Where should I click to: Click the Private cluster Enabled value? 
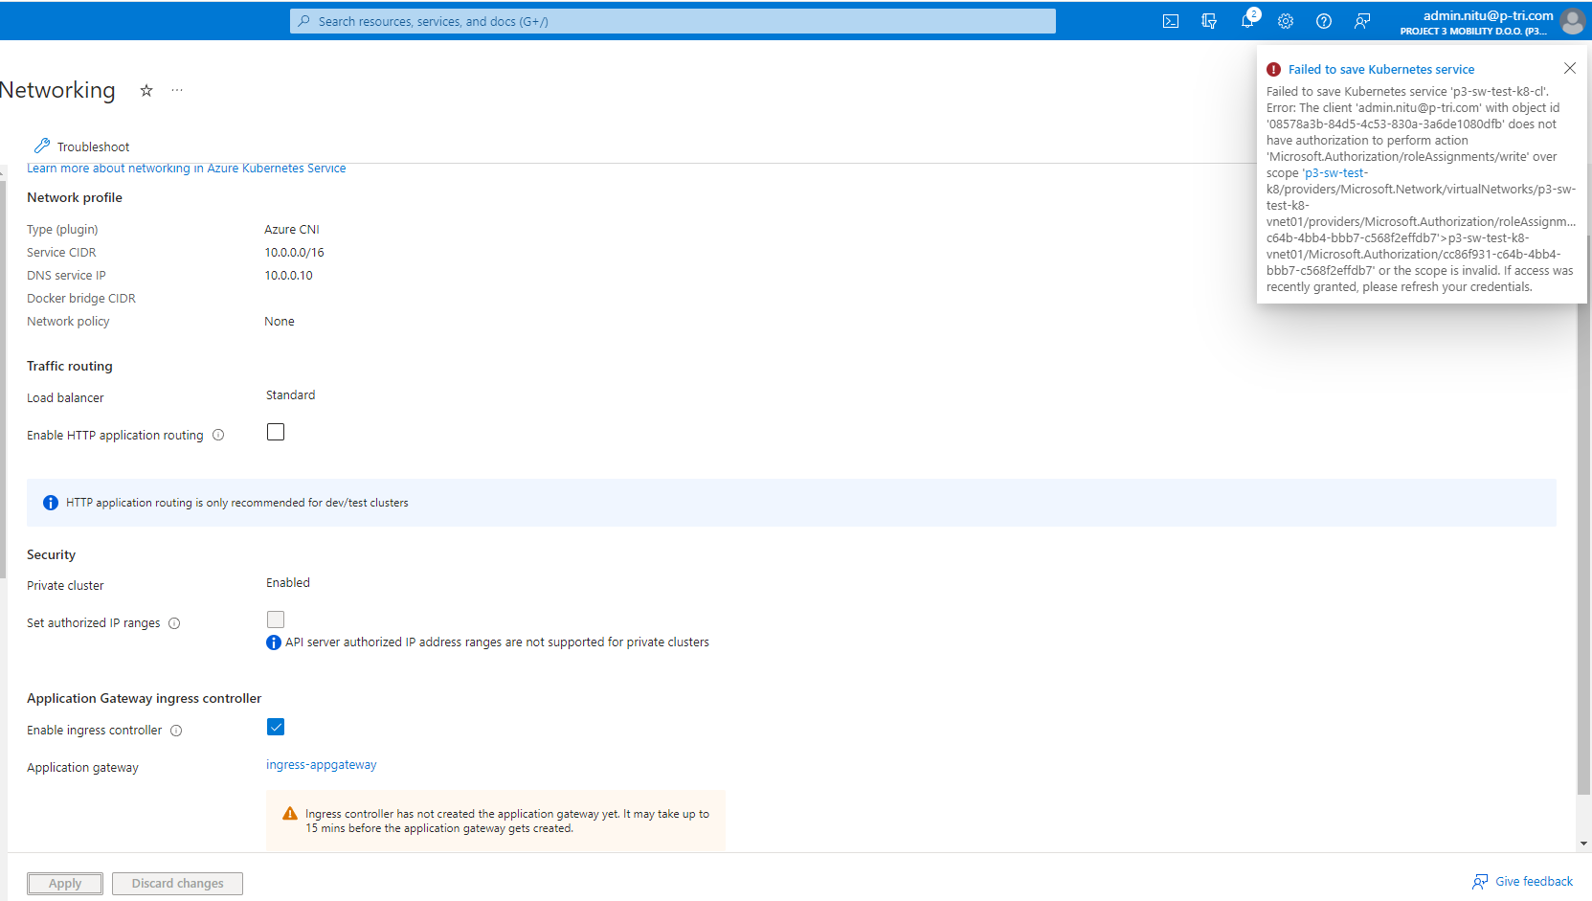click(x=288, y=583)
